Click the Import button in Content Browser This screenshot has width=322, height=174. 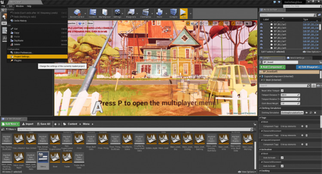tap(27, 124)
